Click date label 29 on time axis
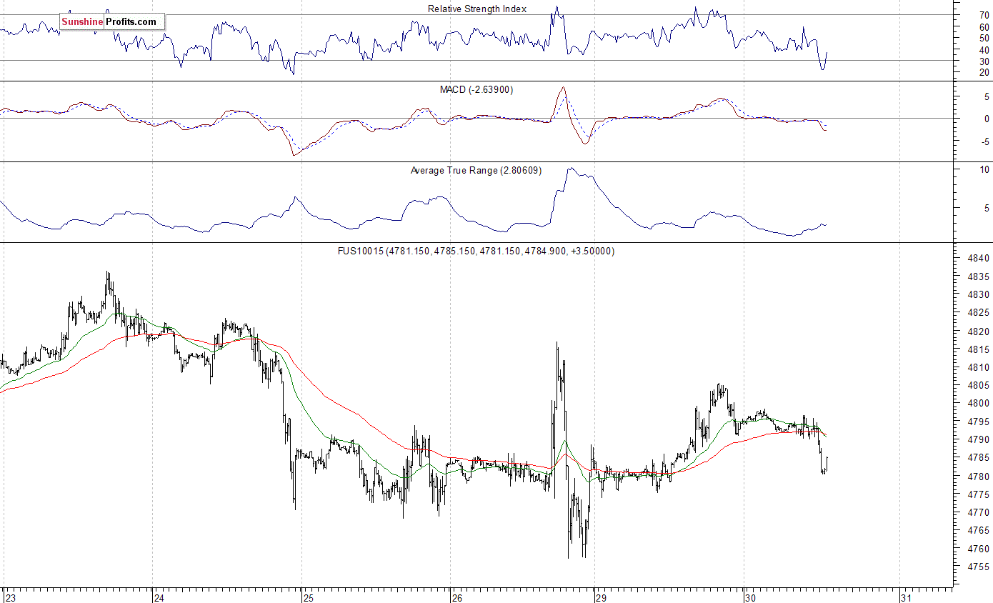This screenshot has width=993, height=603. tap(601, 597)
